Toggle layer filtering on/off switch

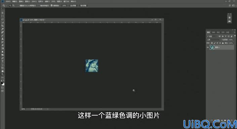[x=235, y=36]
